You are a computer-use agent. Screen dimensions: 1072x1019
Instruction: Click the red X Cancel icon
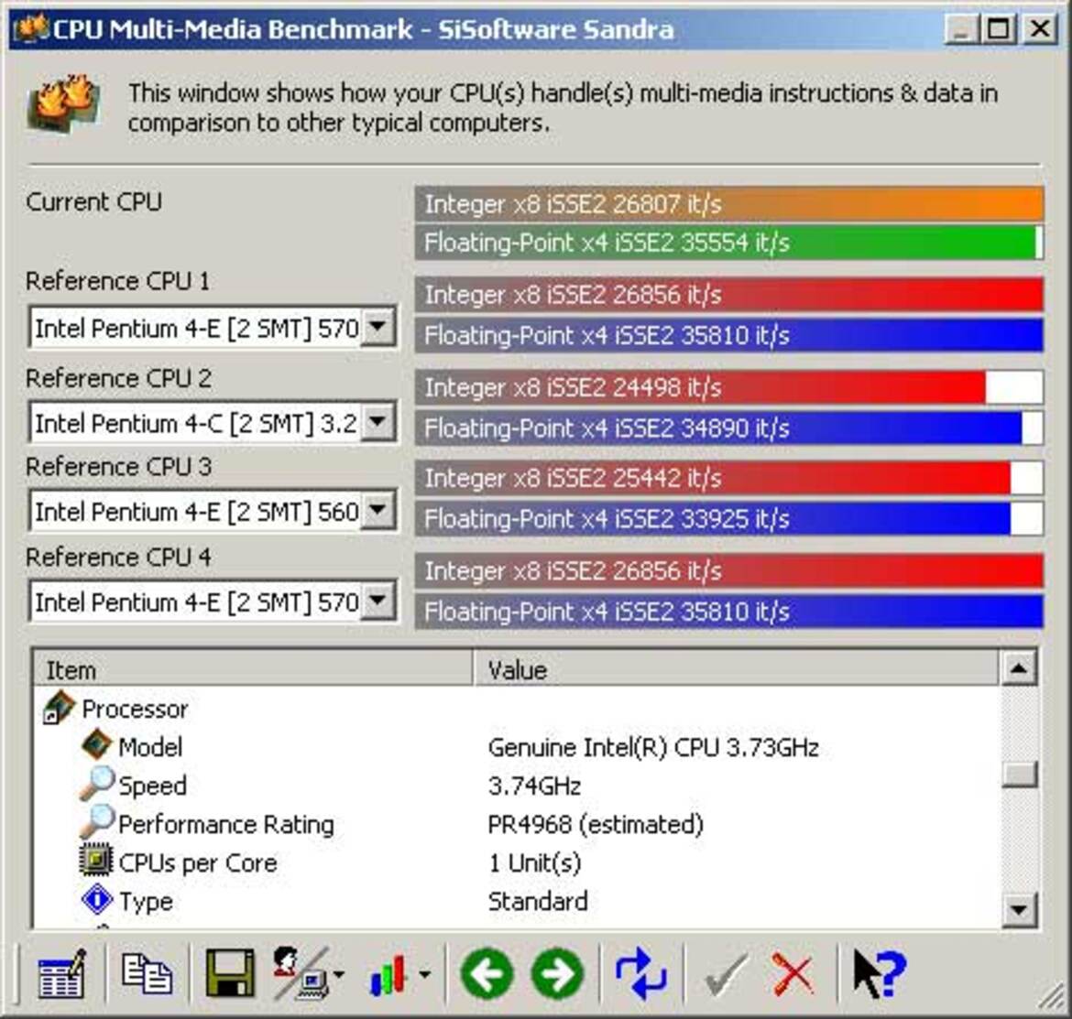[793, 974]
